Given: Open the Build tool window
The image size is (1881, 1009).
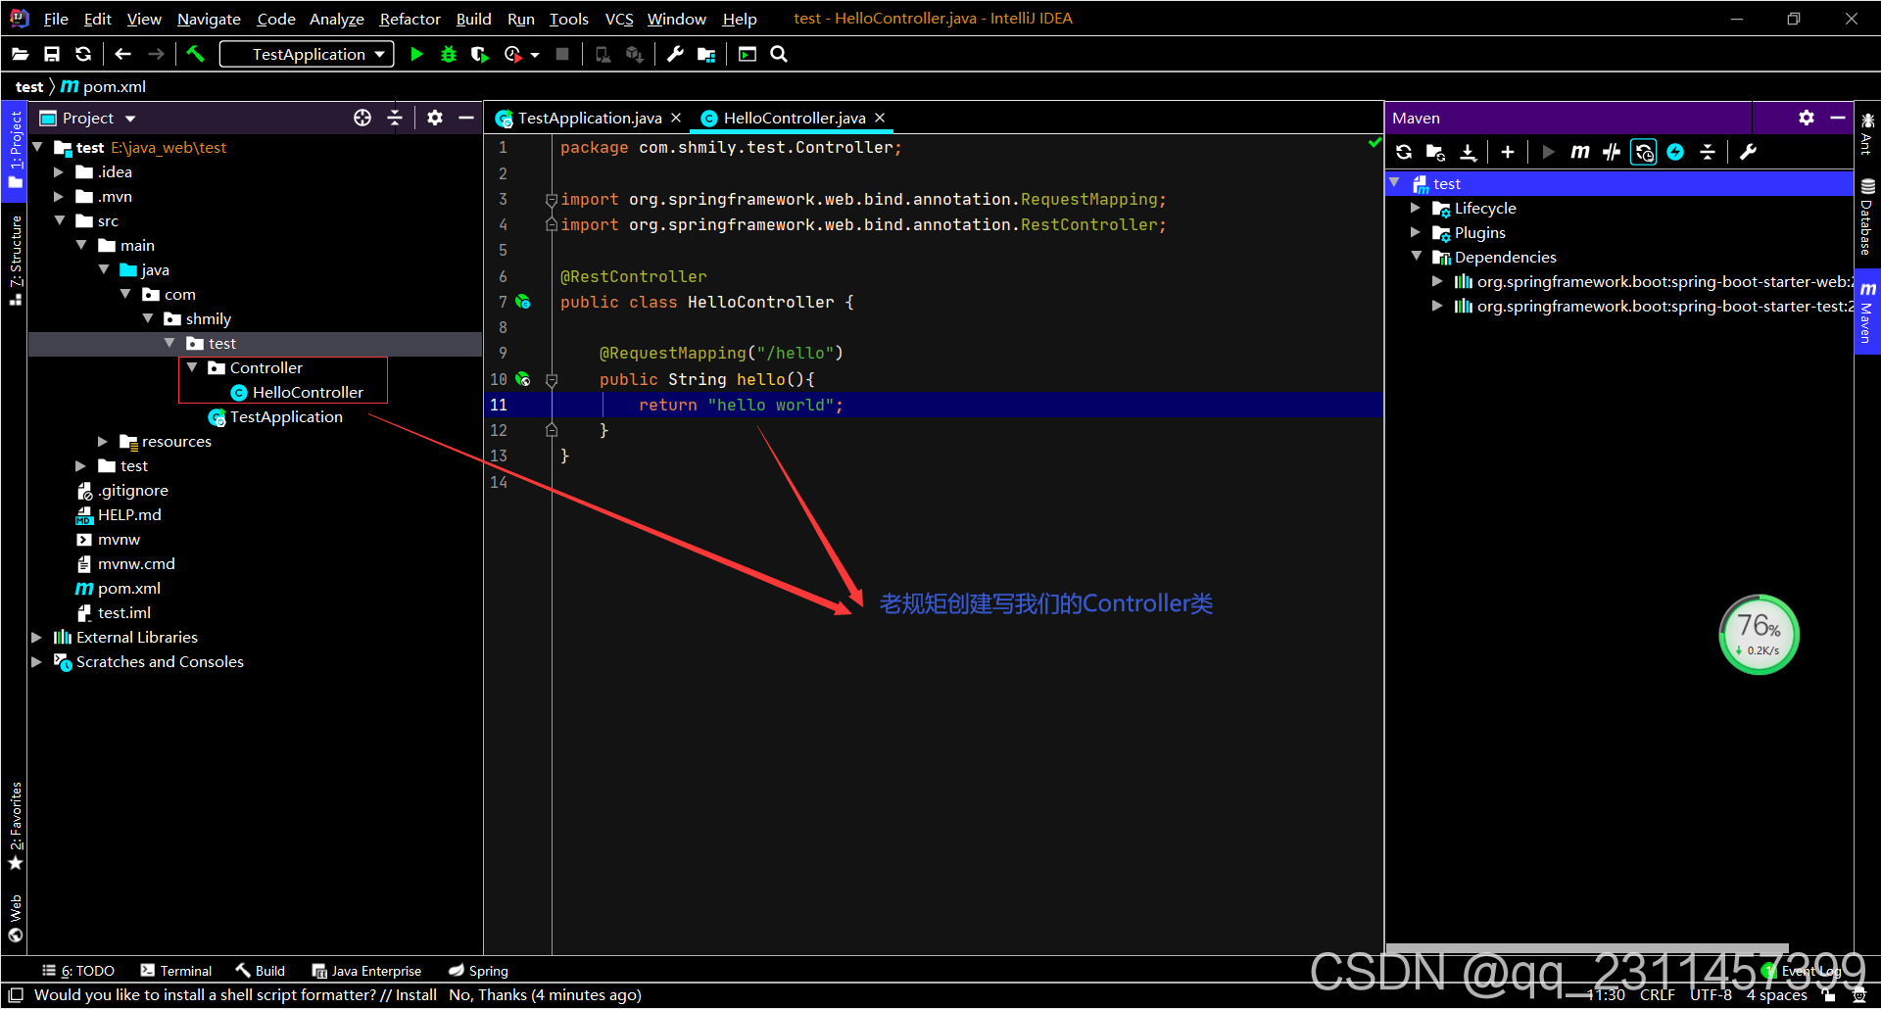Looking at the screenshot, I should (261, 971).
